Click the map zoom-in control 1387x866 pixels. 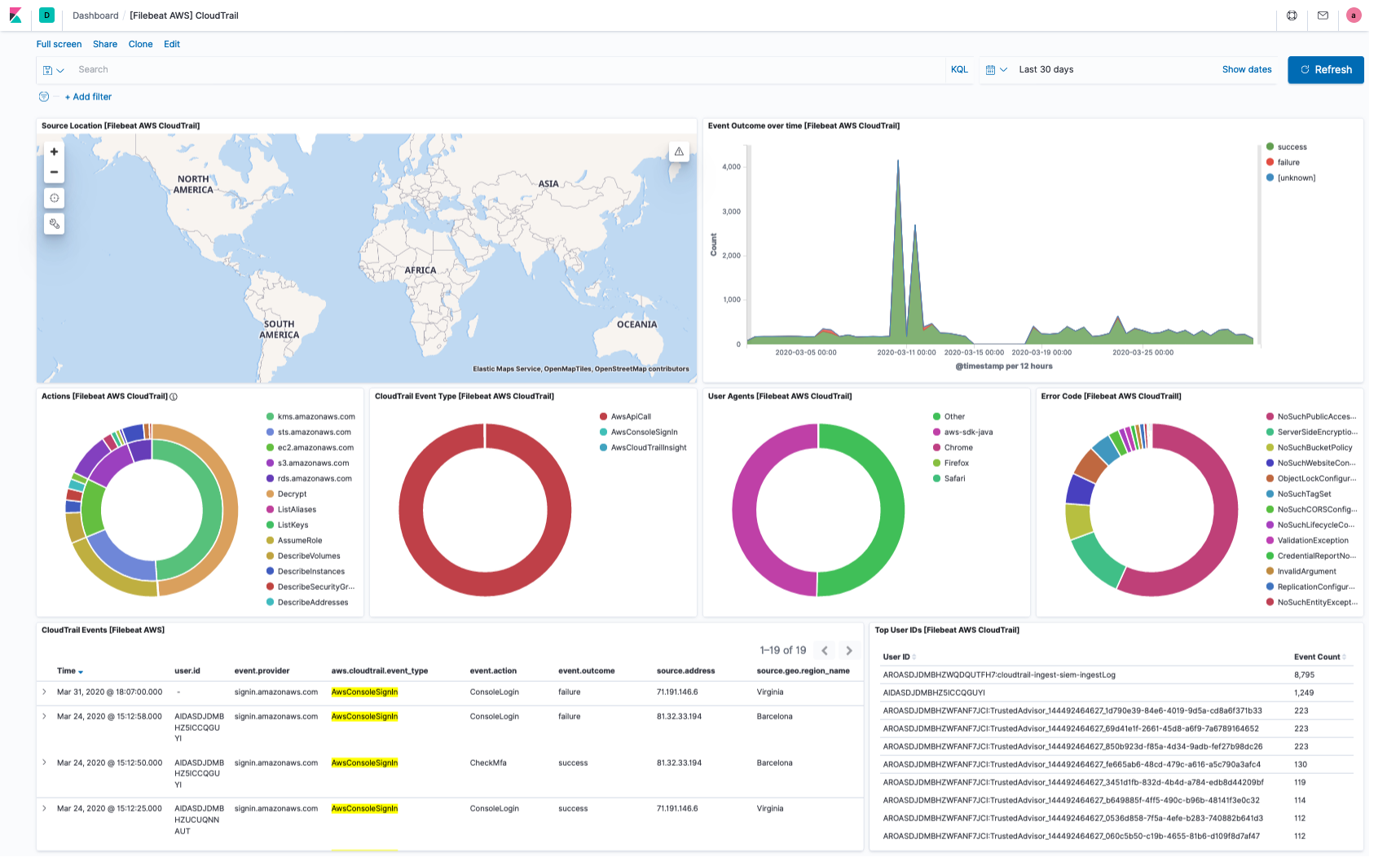[54, 151]
